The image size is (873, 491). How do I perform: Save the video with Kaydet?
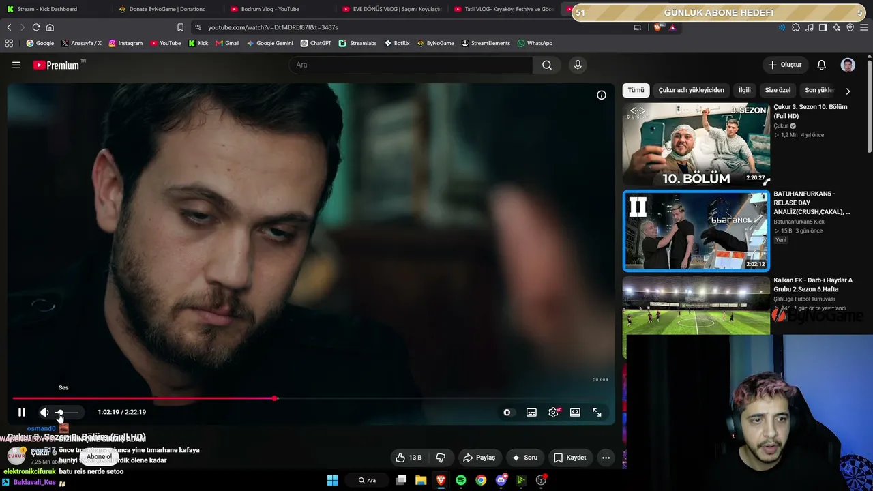569,458
